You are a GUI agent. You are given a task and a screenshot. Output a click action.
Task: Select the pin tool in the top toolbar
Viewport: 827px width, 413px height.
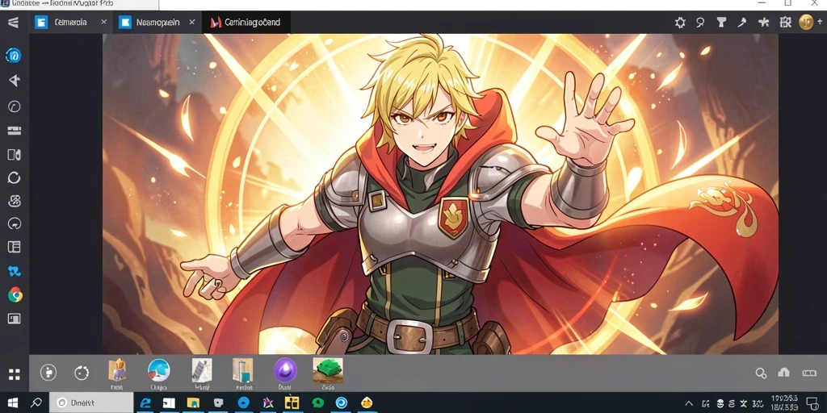point(741,22)
